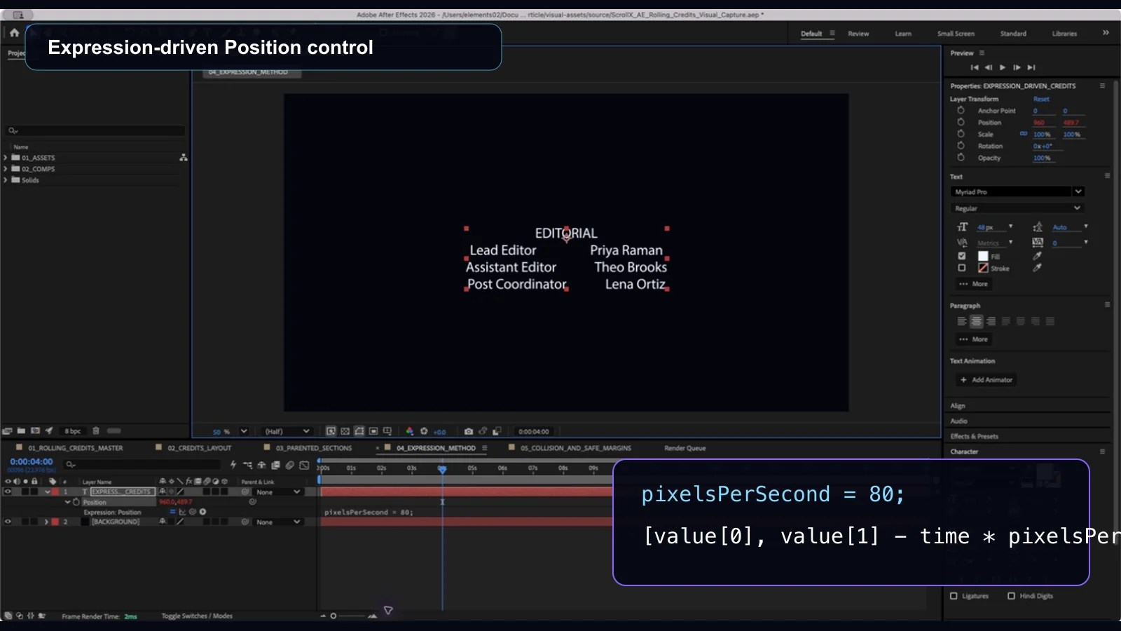Play the preview
Viewport: 1121px width, 631px height.
1003,67
